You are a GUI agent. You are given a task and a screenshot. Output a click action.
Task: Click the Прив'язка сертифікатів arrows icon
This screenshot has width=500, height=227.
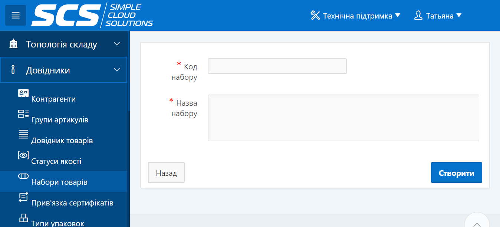23,197
